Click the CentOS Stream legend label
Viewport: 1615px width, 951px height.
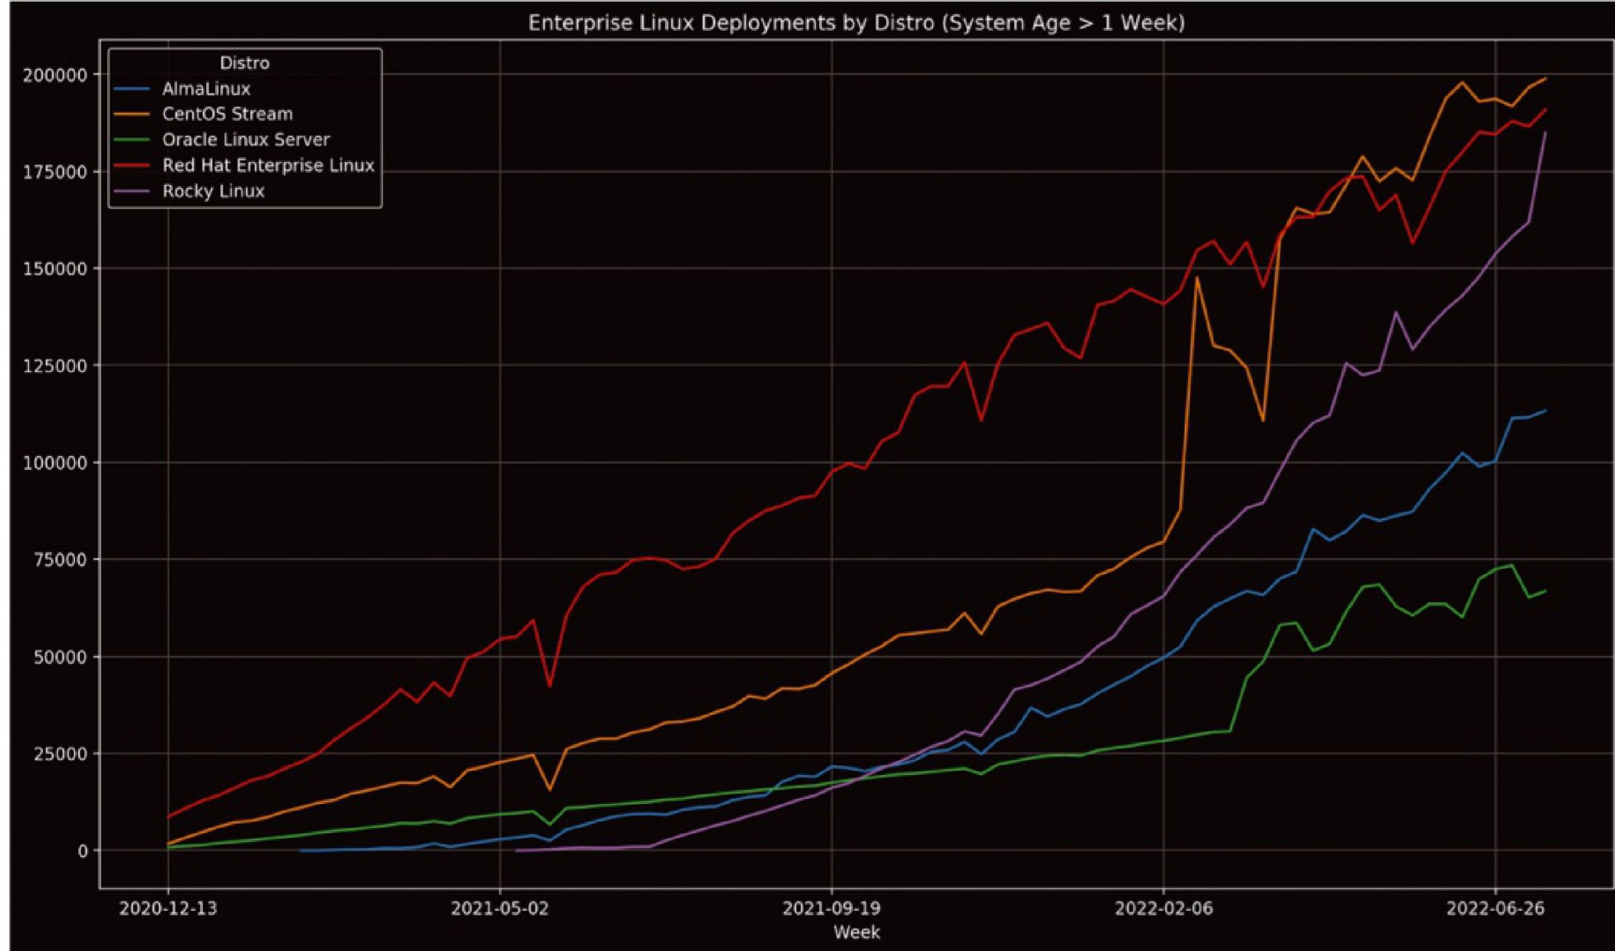(x=228, y=114)
